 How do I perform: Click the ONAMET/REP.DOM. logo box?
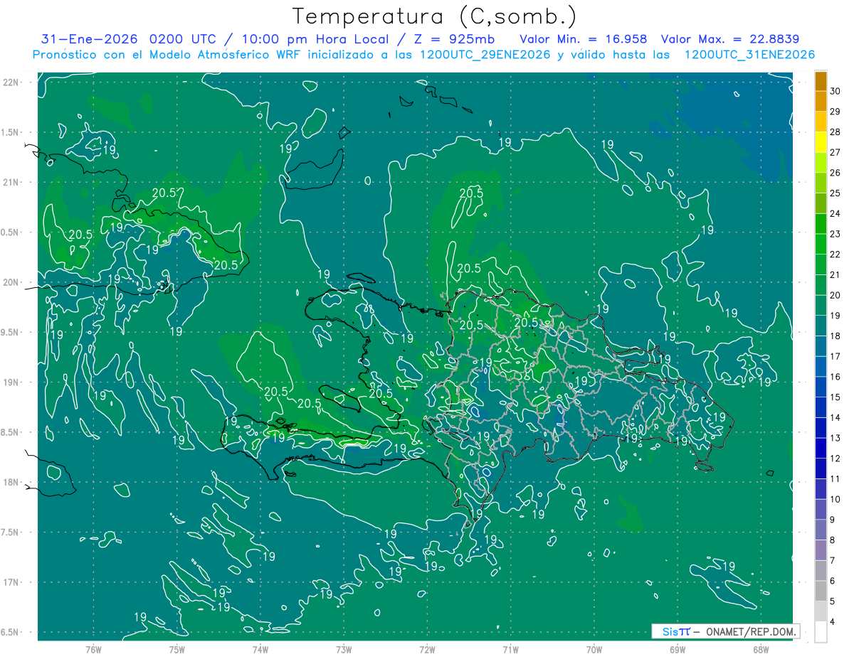(x=725, y=631)
